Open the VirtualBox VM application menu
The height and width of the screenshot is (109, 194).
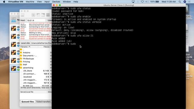click(15, 2)
